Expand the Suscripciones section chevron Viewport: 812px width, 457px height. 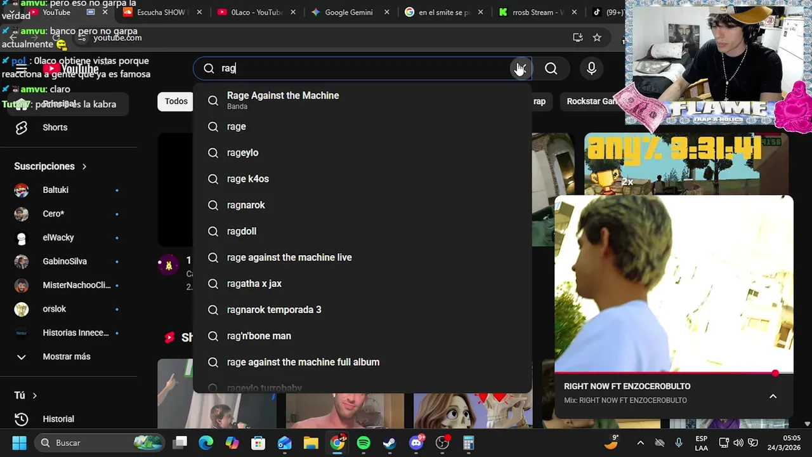tap(84, 166)
